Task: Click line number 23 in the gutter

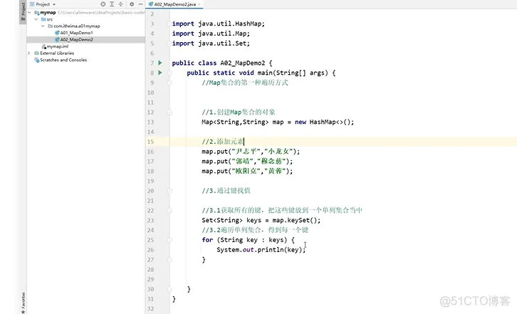Action: click(x=150, y=220)
